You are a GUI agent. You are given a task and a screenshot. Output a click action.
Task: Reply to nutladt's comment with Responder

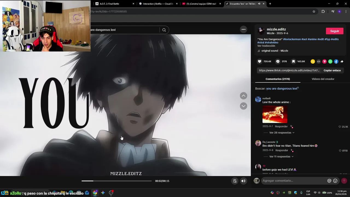pyautogui.click(x=281, y=127)
